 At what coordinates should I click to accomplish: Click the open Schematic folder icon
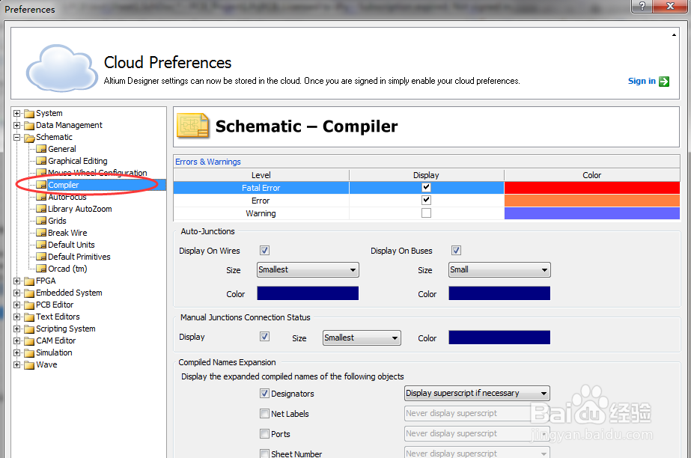click(29, 138)
